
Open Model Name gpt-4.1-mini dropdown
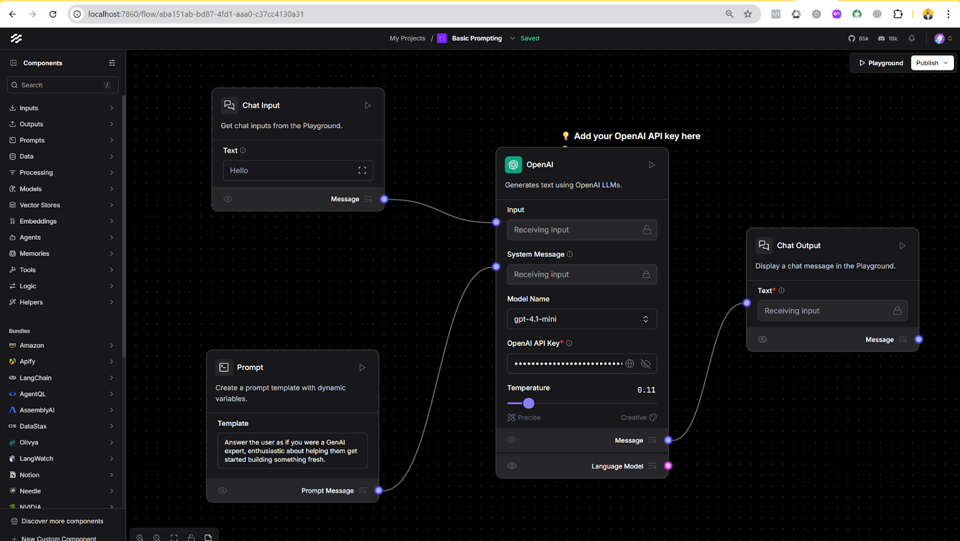click(582, 319)
